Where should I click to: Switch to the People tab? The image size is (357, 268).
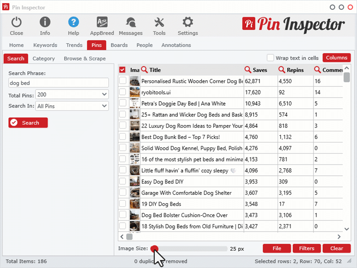coord(145,45)
